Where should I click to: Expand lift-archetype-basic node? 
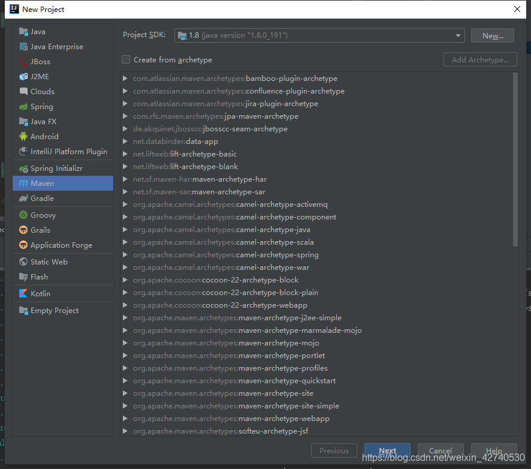(x=125, y=154)
